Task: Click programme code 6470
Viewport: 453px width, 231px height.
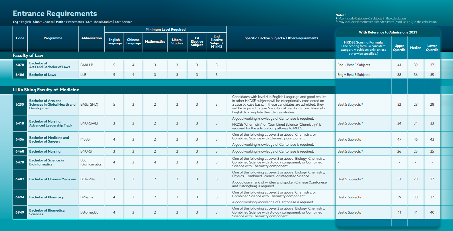Action: (x=20, y=162)
